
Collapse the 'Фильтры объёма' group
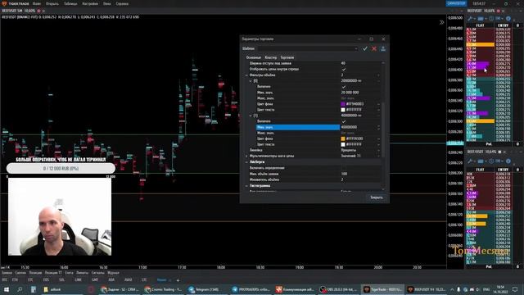246,75
